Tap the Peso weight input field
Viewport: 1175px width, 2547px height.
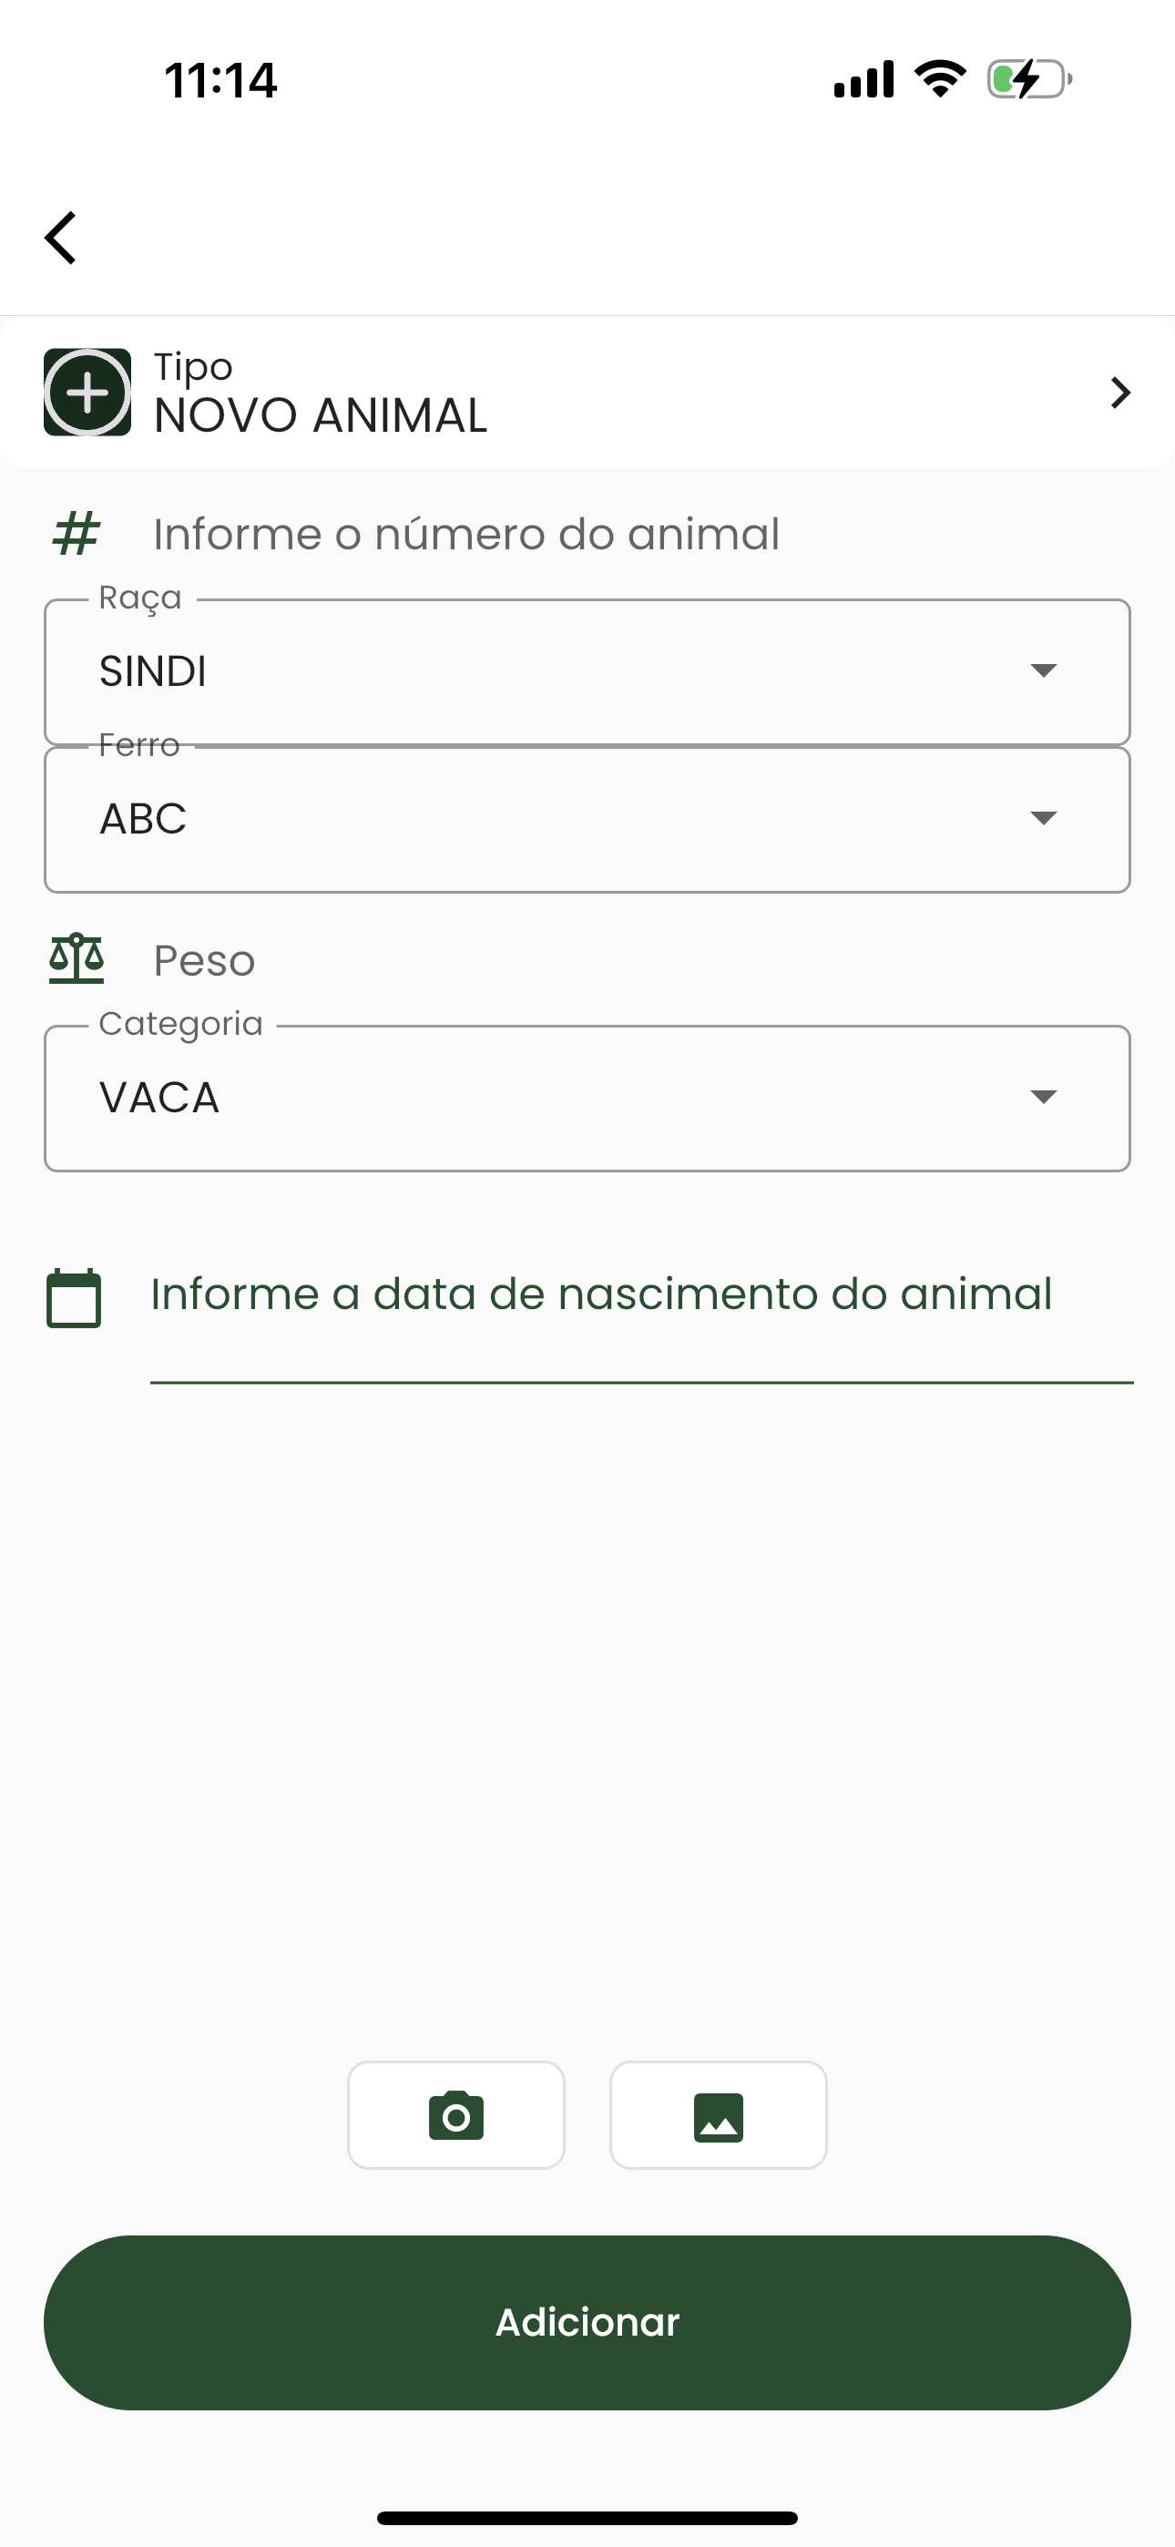tap(633, 960)
